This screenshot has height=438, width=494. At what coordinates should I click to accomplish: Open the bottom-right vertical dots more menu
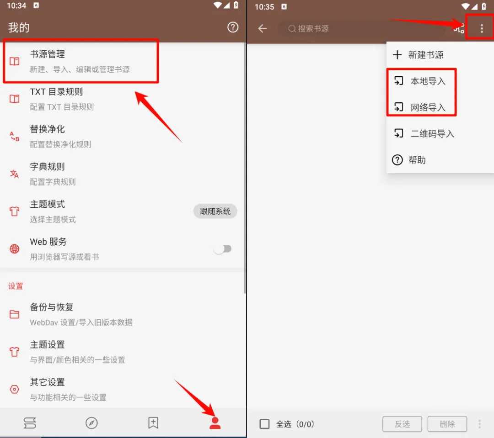coord(479,424)
